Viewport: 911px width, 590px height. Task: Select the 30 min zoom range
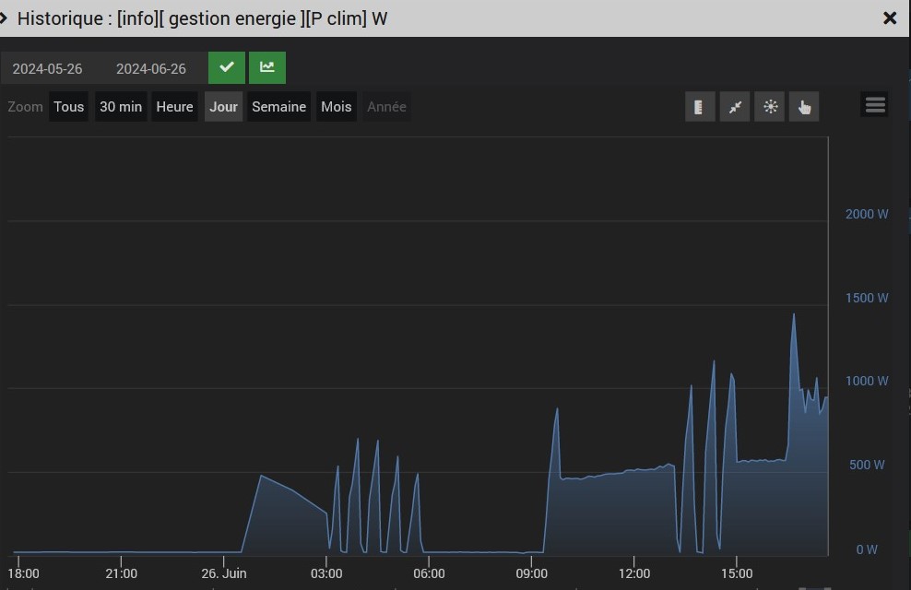(121, 107)
